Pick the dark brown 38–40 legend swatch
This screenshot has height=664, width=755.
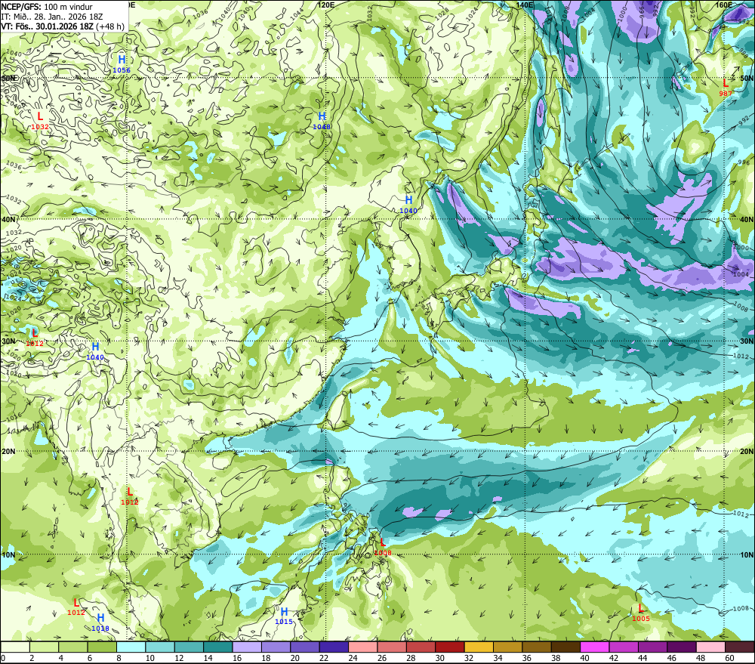pyautogui.click(x=565, y=647)
